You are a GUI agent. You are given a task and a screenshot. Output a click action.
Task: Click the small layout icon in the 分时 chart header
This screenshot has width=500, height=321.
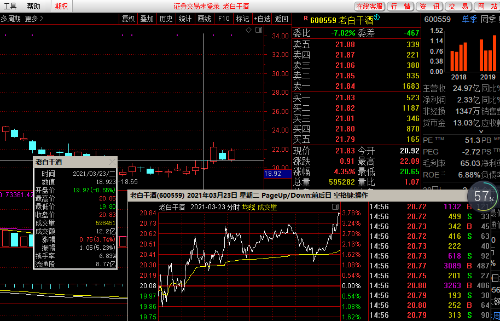pyautogui.click(x=335, y=207)
